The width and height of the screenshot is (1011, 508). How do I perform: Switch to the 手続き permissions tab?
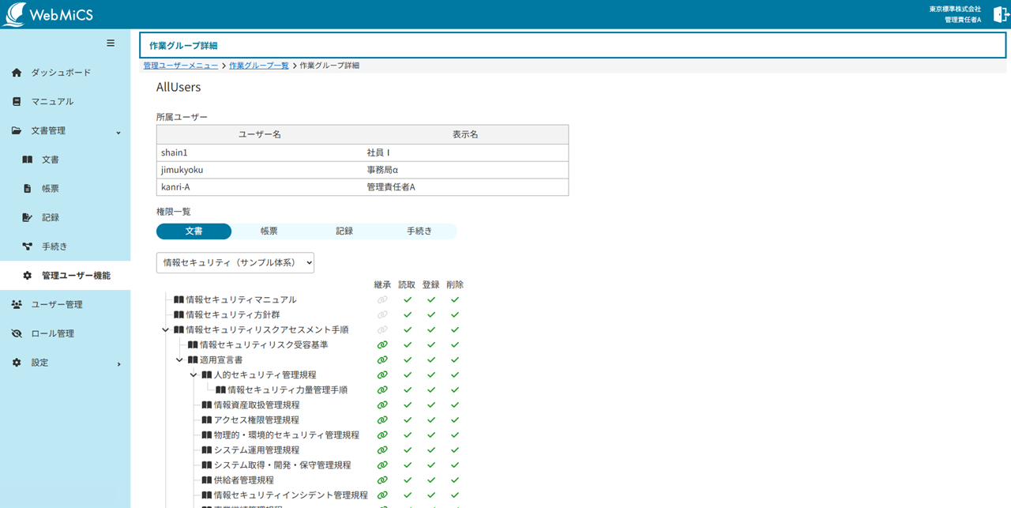(x=419, y=231)
